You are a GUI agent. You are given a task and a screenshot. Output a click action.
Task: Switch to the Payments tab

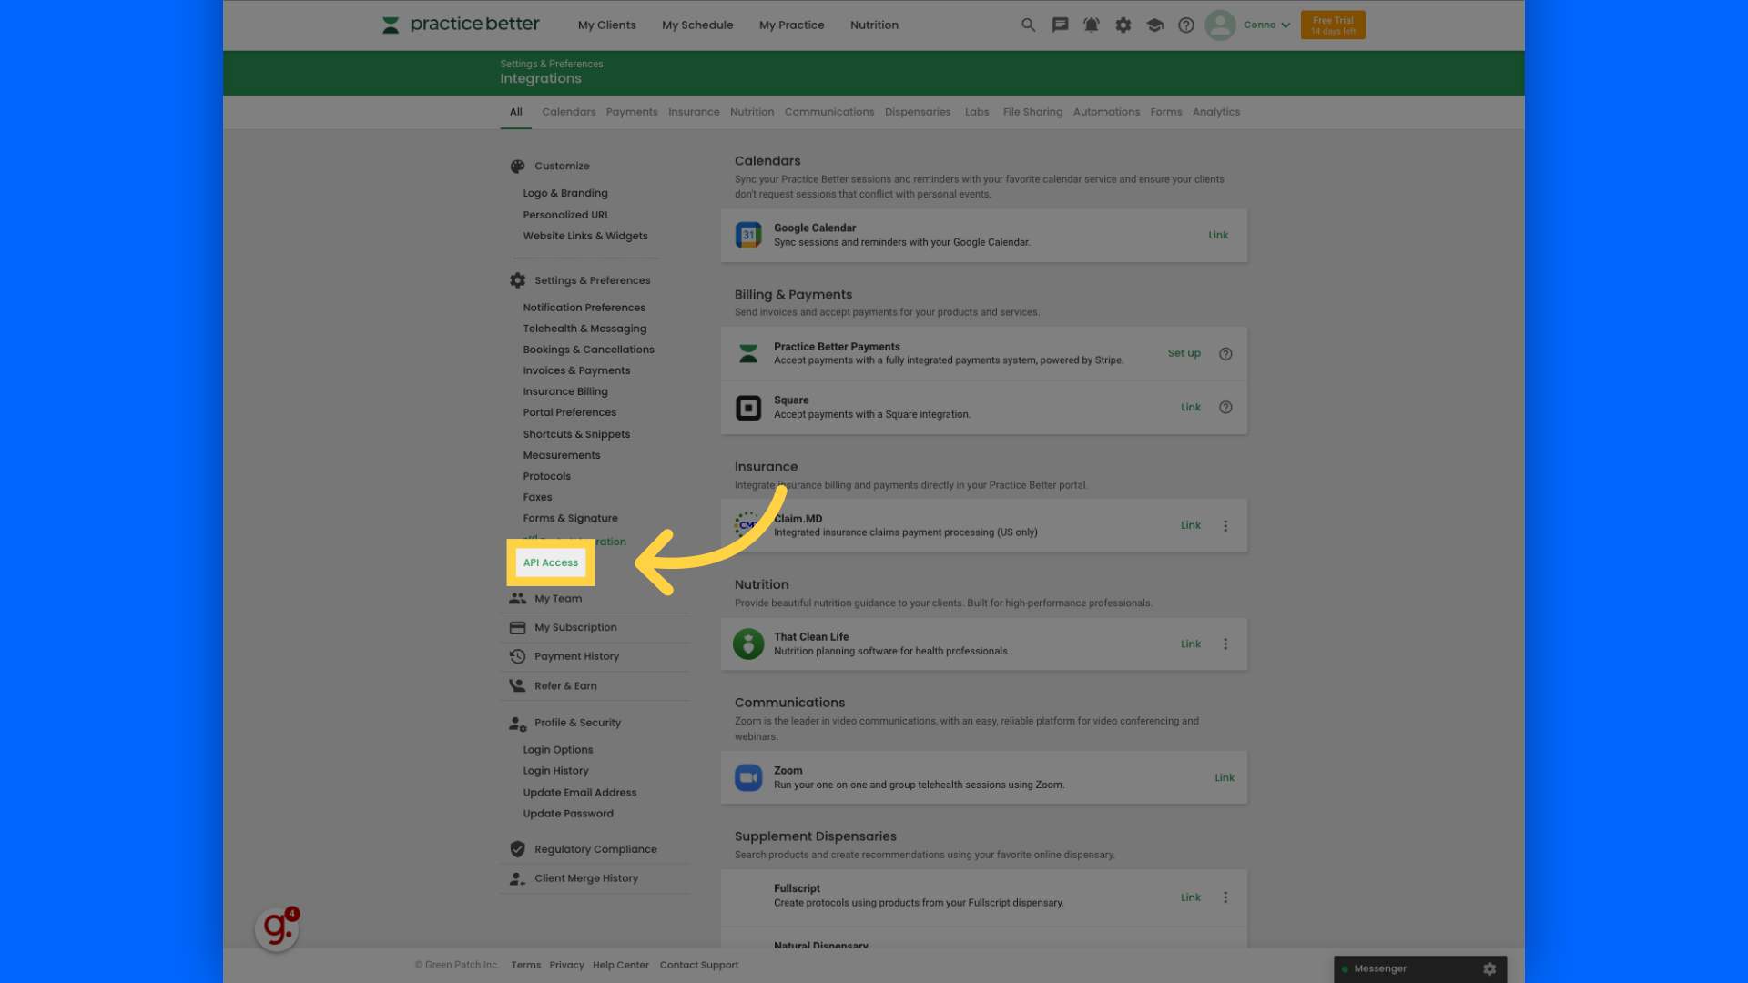tap(631, 112)
